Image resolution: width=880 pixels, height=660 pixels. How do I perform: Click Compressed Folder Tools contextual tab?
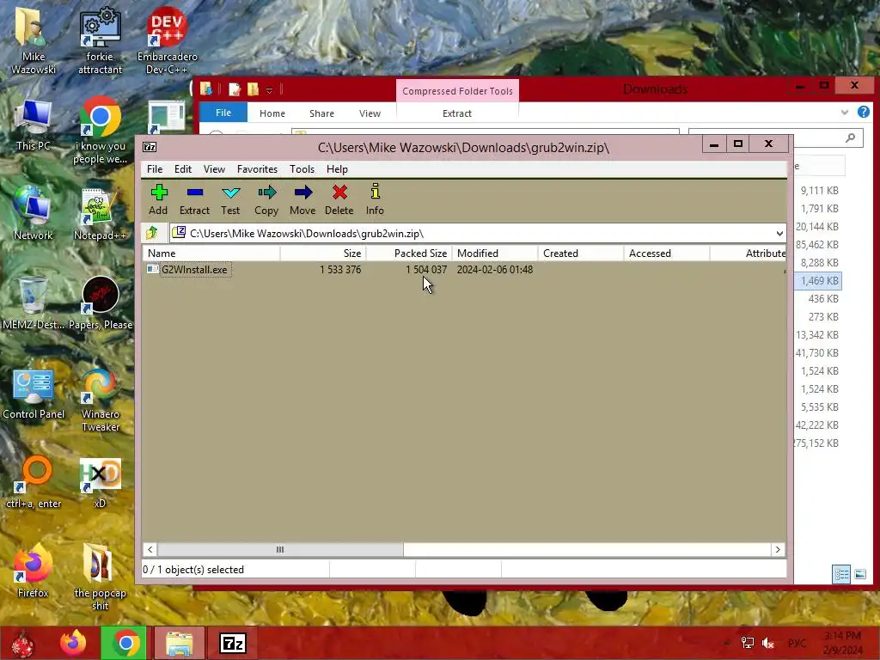pyautogui.click(x=457, y=91)
